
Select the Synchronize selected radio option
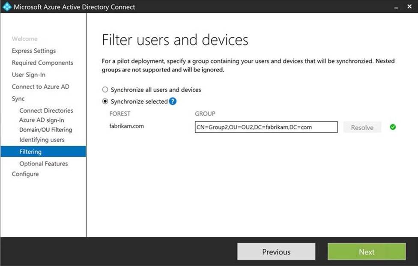[105, 102]
